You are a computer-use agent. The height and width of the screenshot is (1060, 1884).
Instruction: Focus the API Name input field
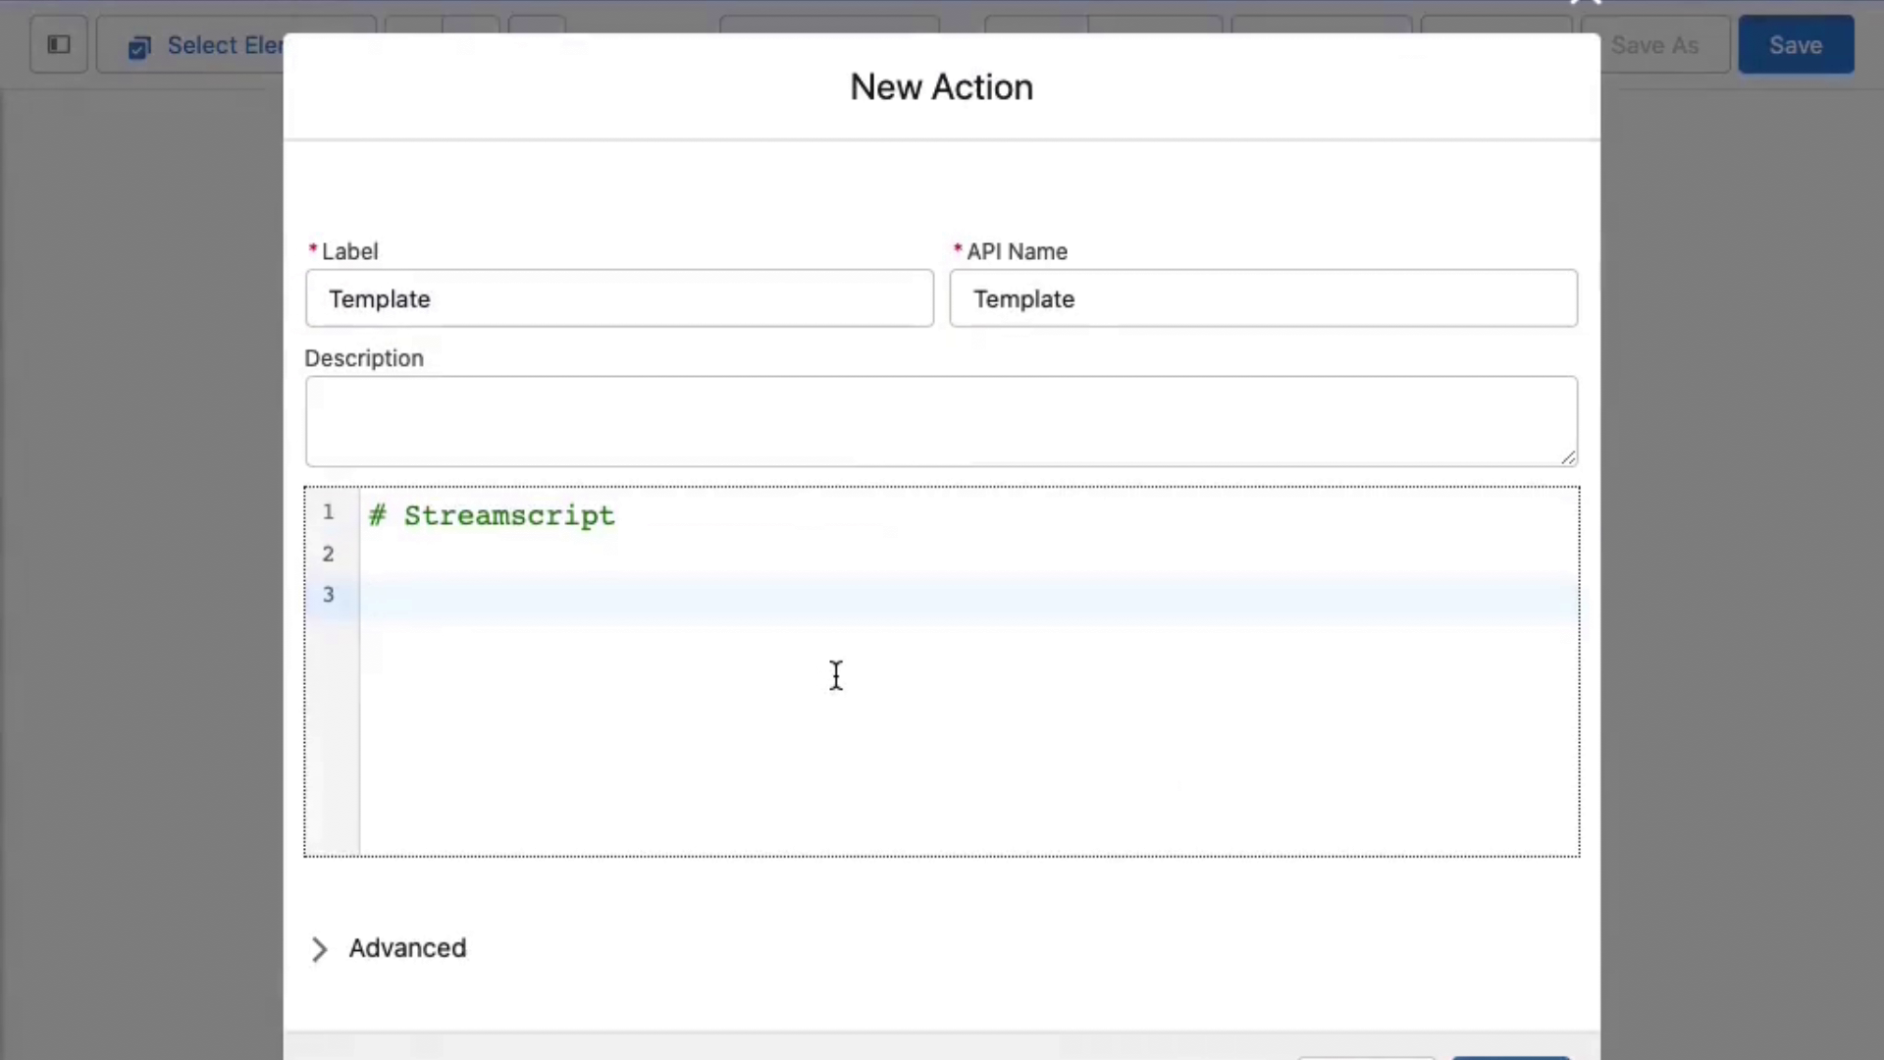pos(1263,298)
